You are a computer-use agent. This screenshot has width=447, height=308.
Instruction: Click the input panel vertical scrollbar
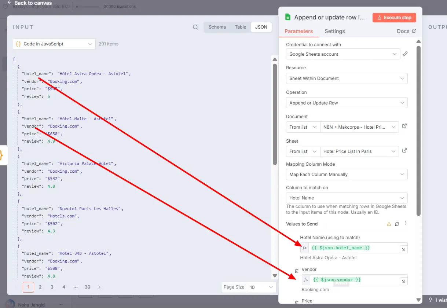275,114
